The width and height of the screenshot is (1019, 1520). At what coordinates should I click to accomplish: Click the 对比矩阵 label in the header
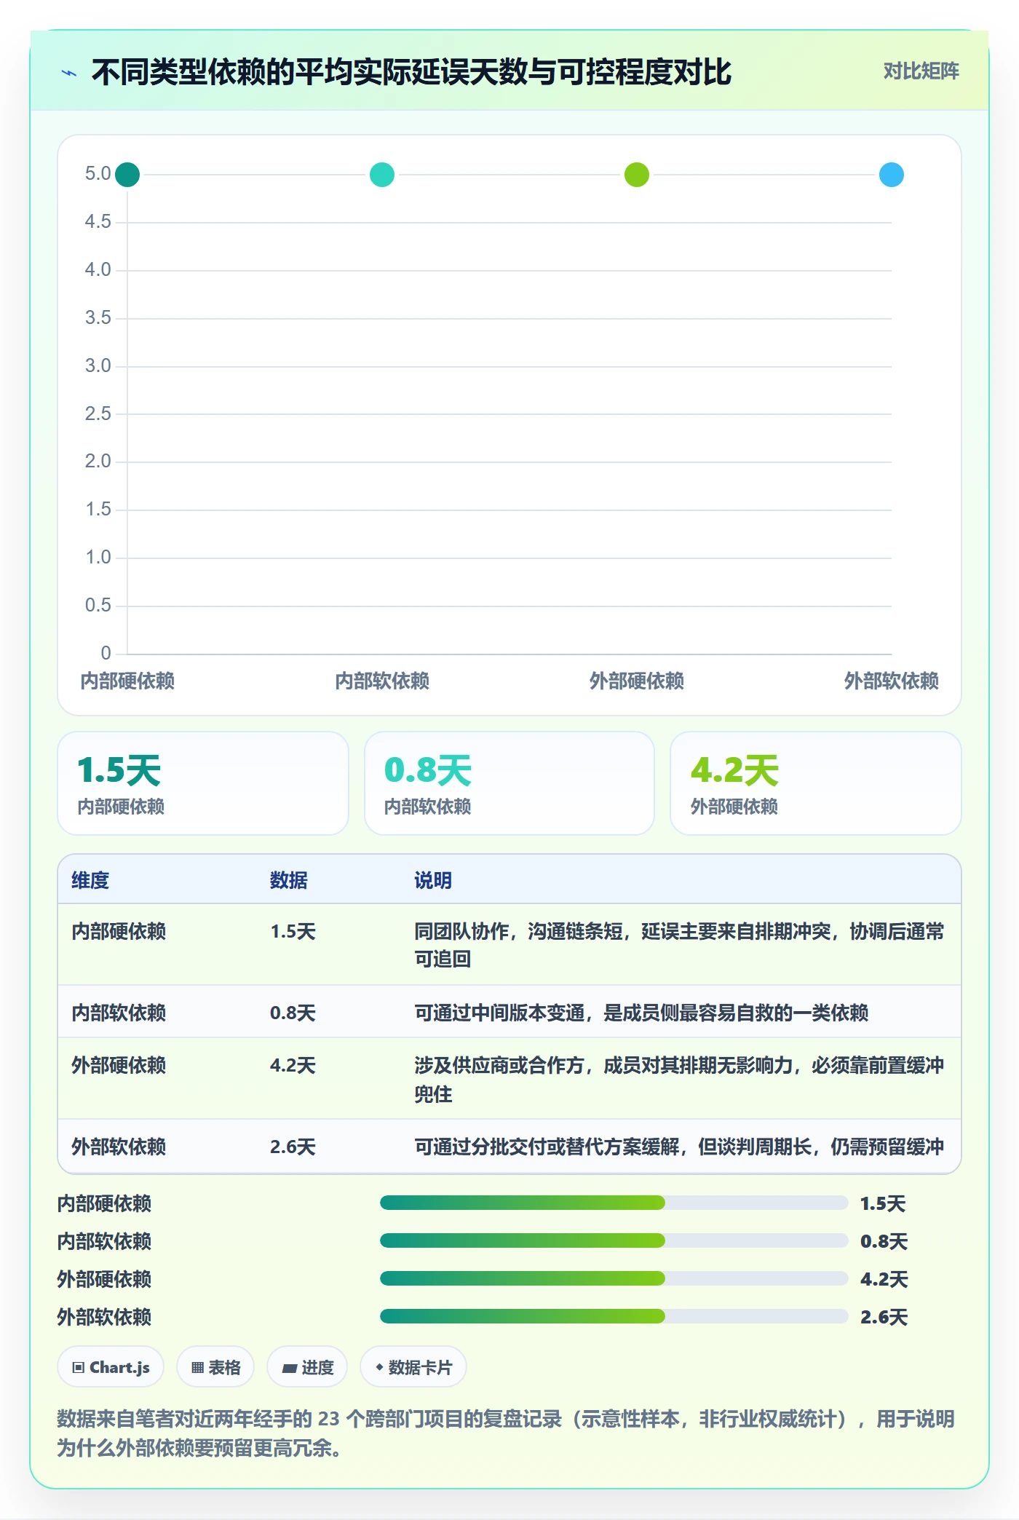click(x=921, y=71)
